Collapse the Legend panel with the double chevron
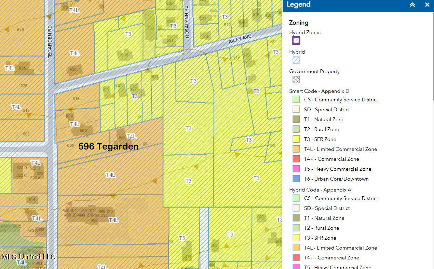Image resolution: width=434 pixels, height=269 pixels. click(x=412, y=5)
